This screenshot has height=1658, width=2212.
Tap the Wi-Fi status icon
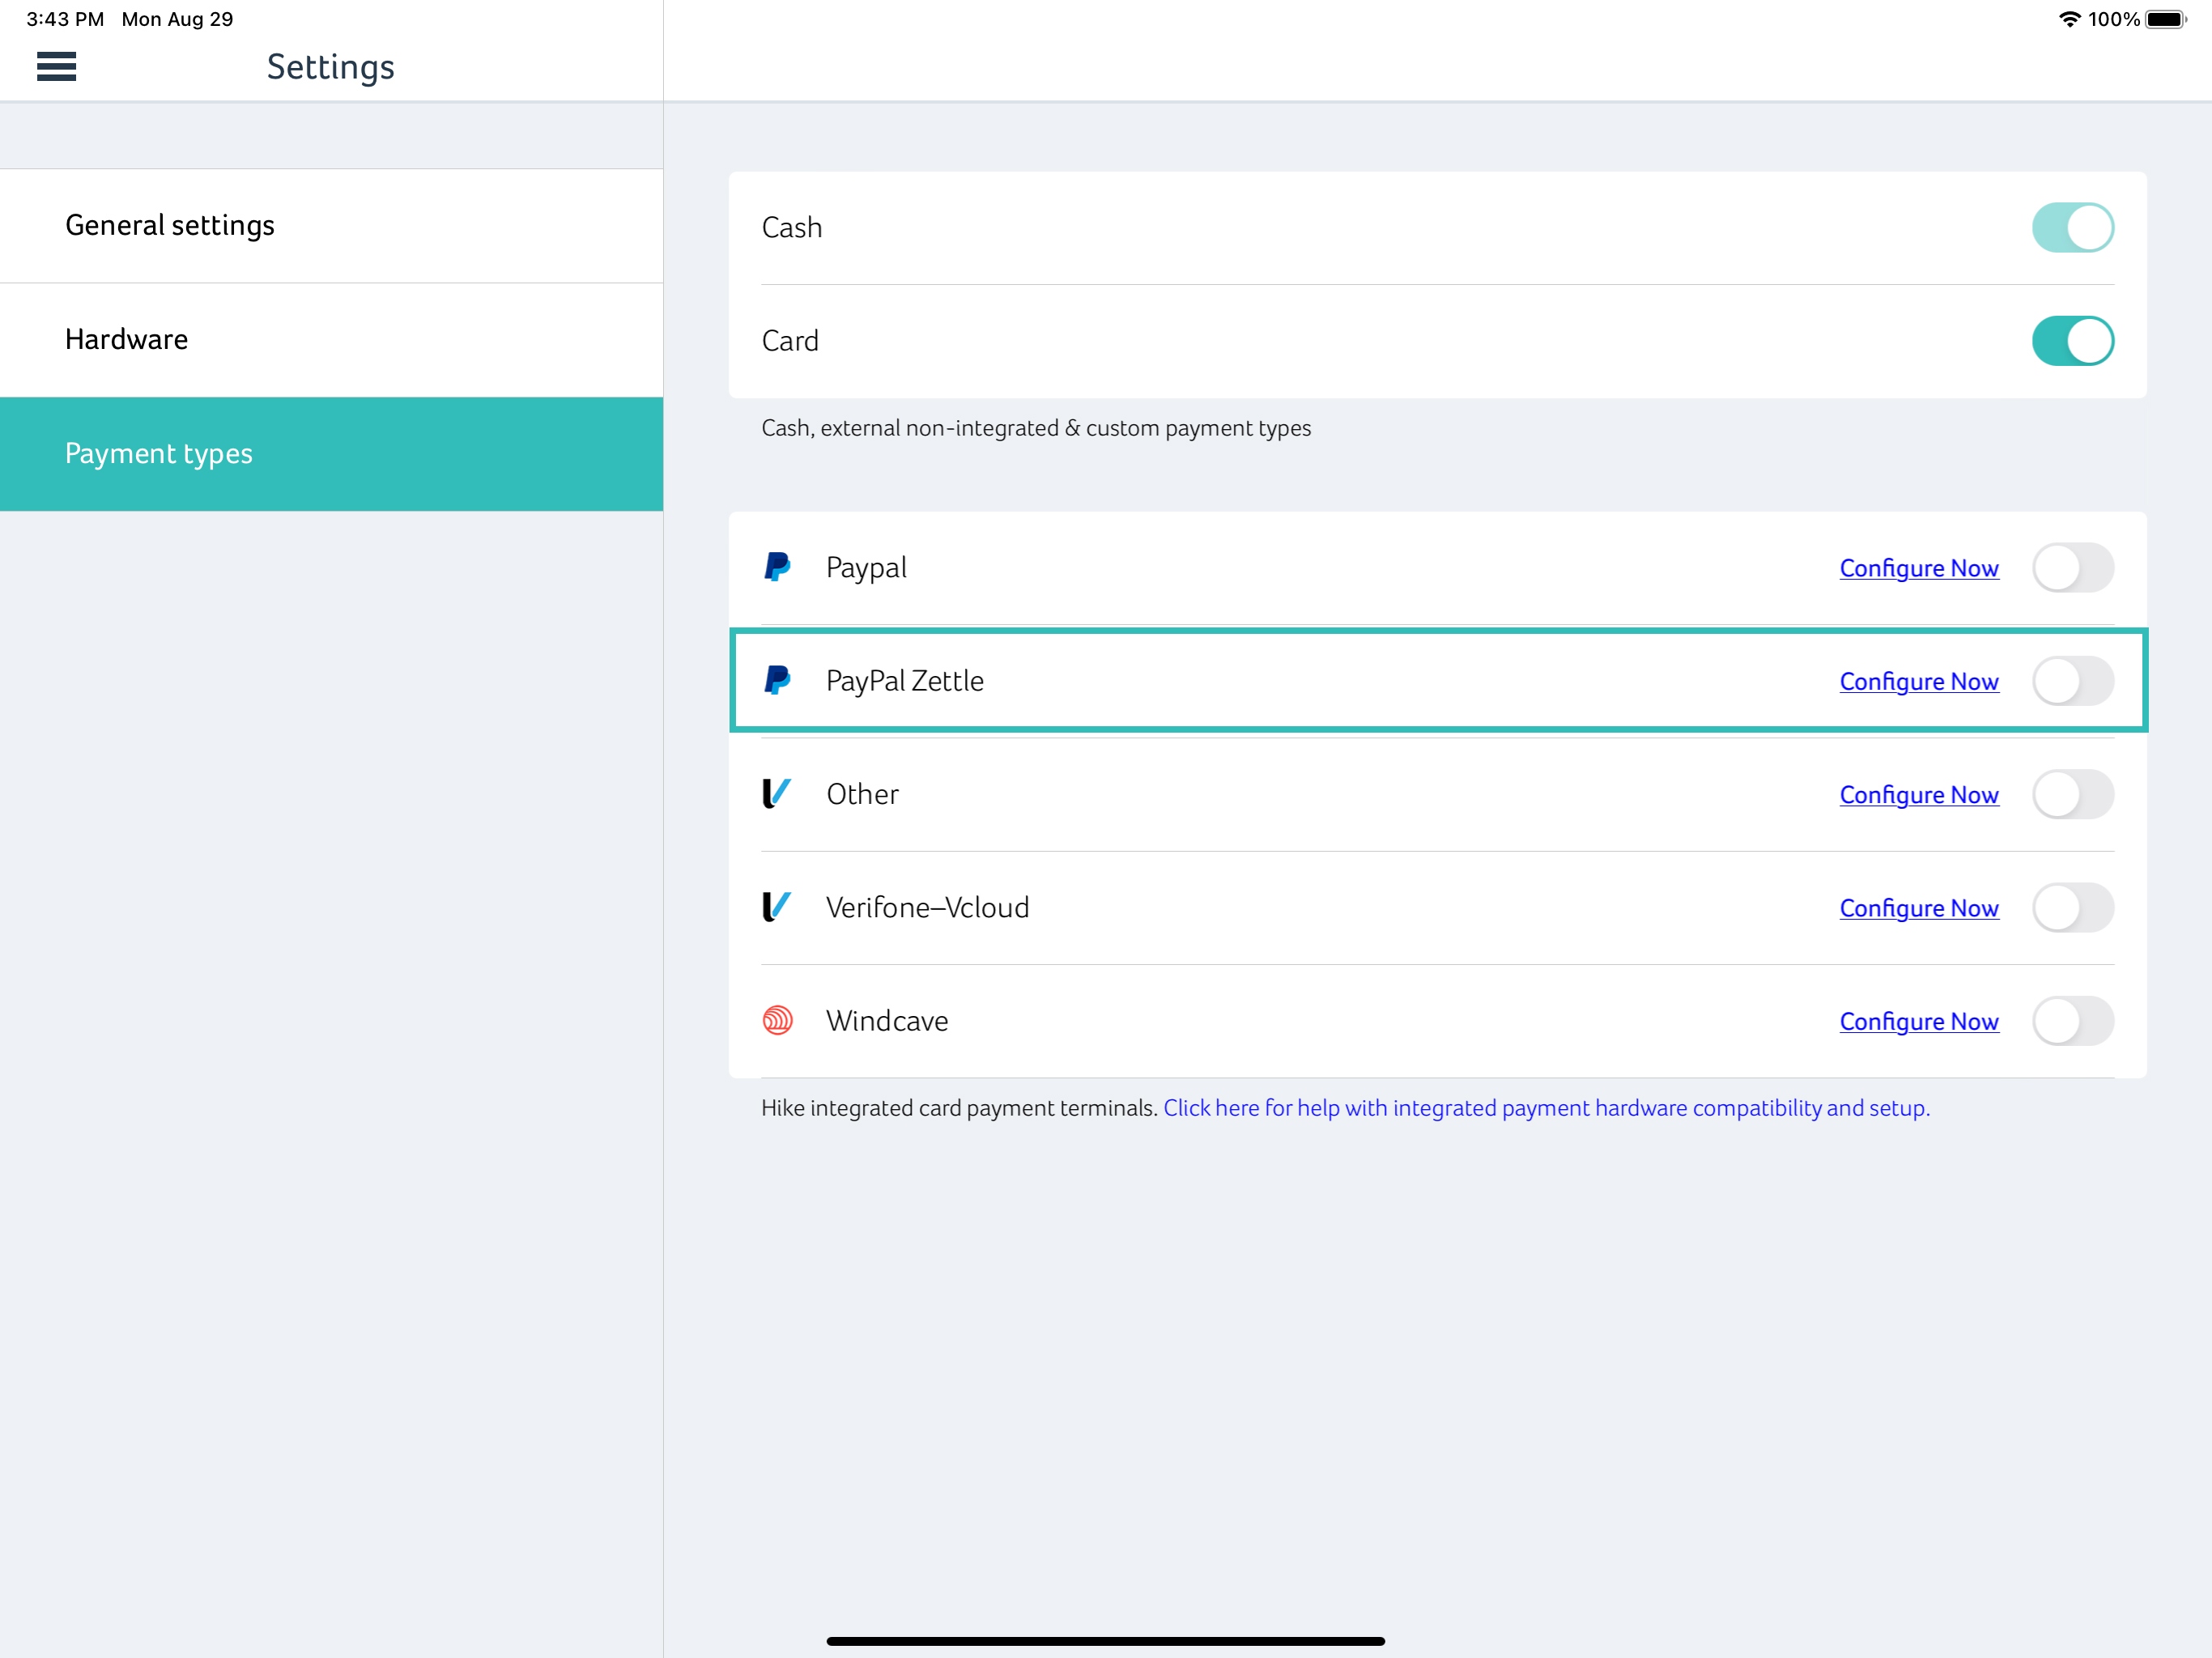point(2069,19)
